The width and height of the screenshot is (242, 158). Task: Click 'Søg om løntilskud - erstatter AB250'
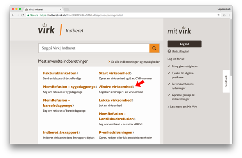point(121,124)
